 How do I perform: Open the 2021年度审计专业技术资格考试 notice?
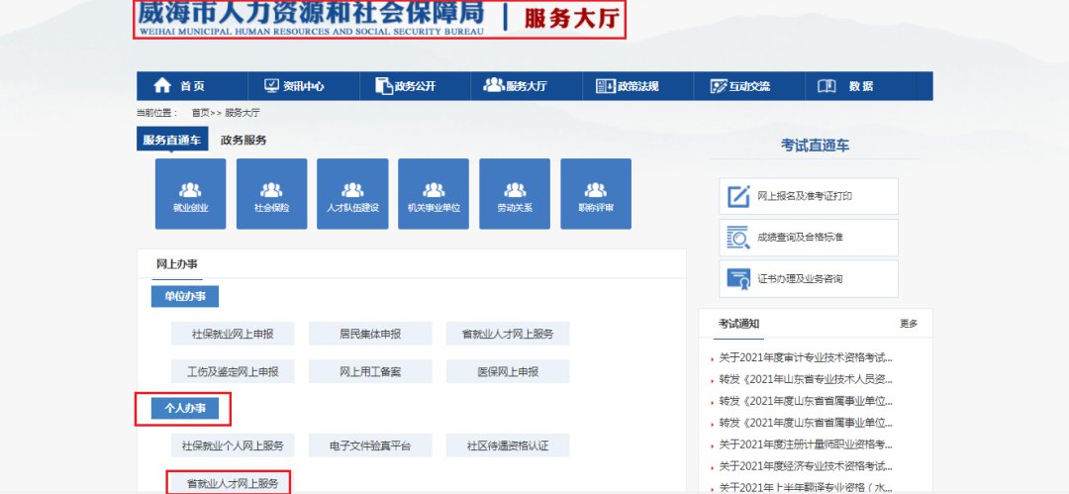tap(806, 357)
